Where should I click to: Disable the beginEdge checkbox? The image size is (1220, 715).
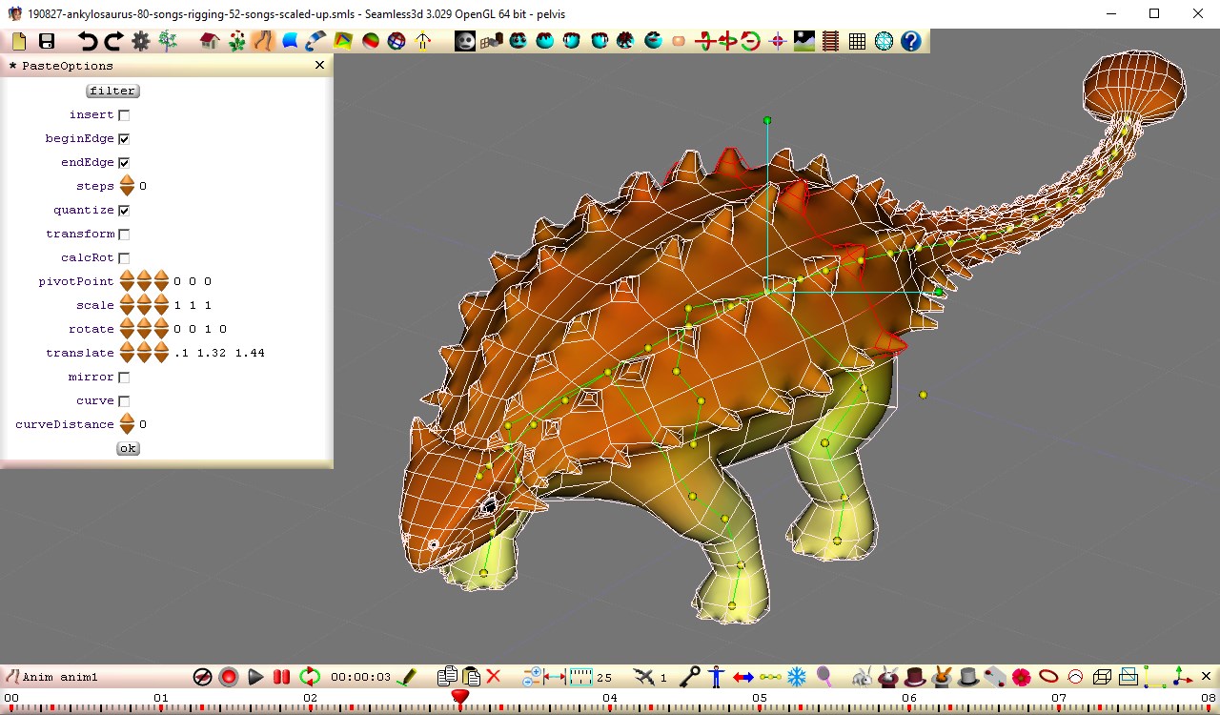pos(125,137)
